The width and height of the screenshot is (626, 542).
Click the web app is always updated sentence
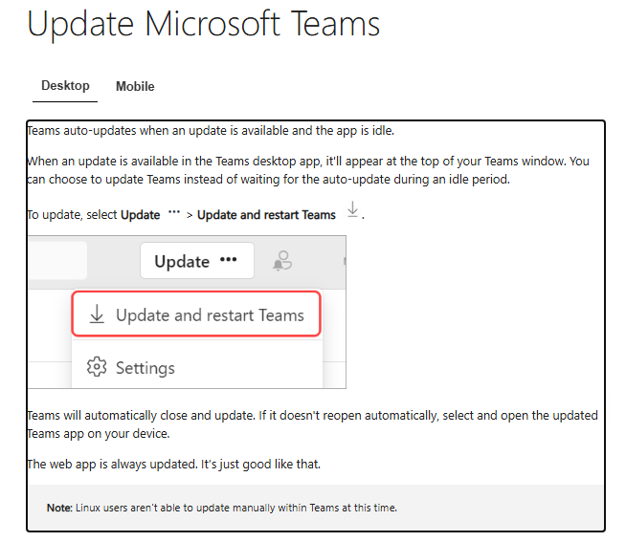tap(173, 465)
